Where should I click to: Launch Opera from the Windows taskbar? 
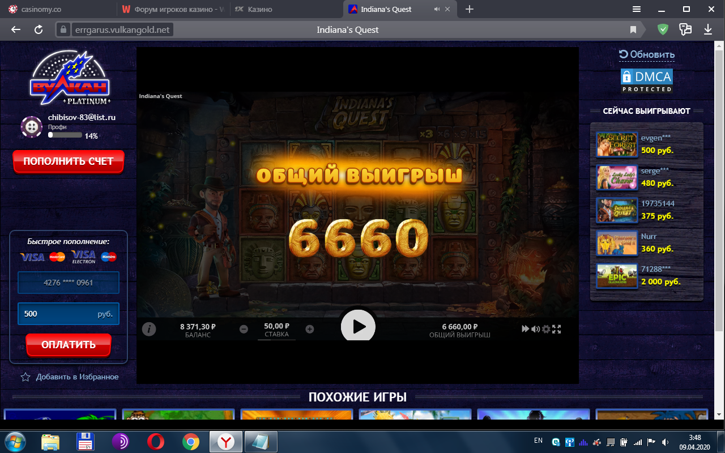point(156,441)
